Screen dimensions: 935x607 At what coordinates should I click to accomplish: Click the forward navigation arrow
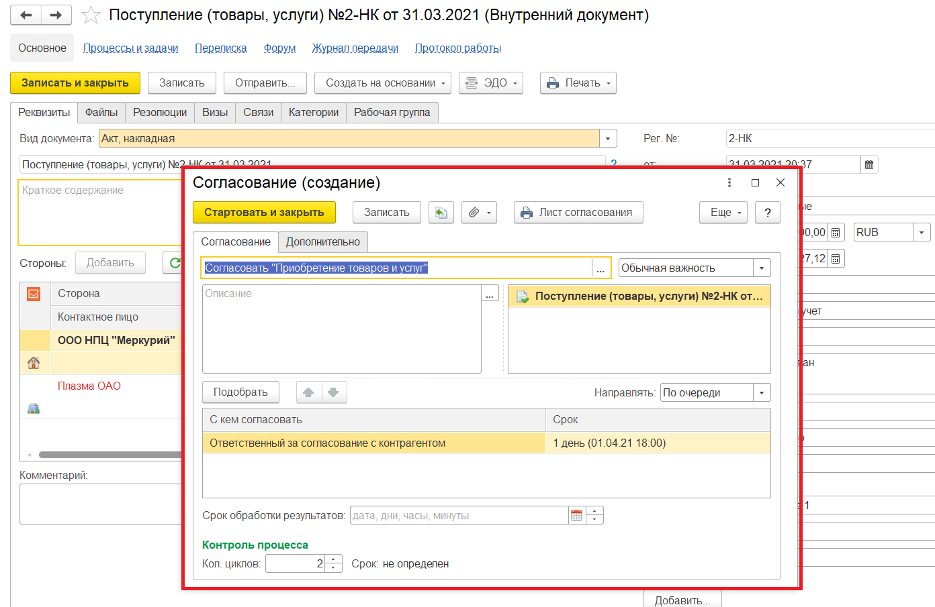click(56, 15)
